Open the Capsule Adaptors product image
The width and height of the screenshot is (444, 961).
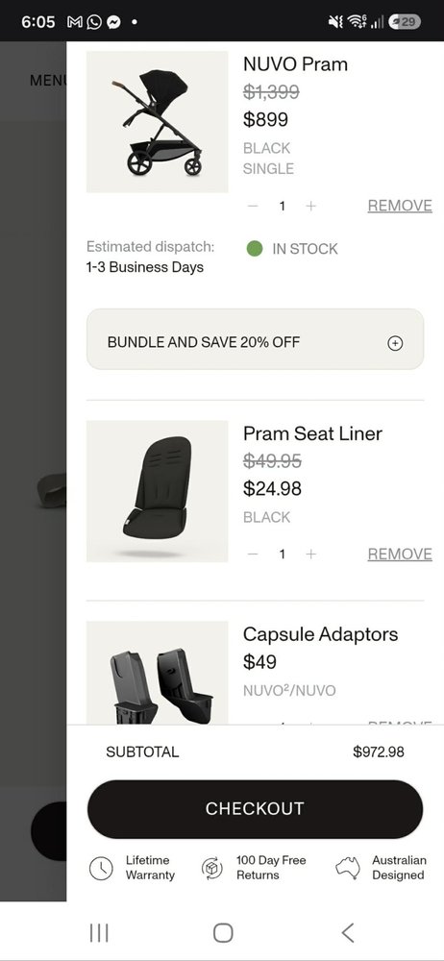[x=157, y=673]
